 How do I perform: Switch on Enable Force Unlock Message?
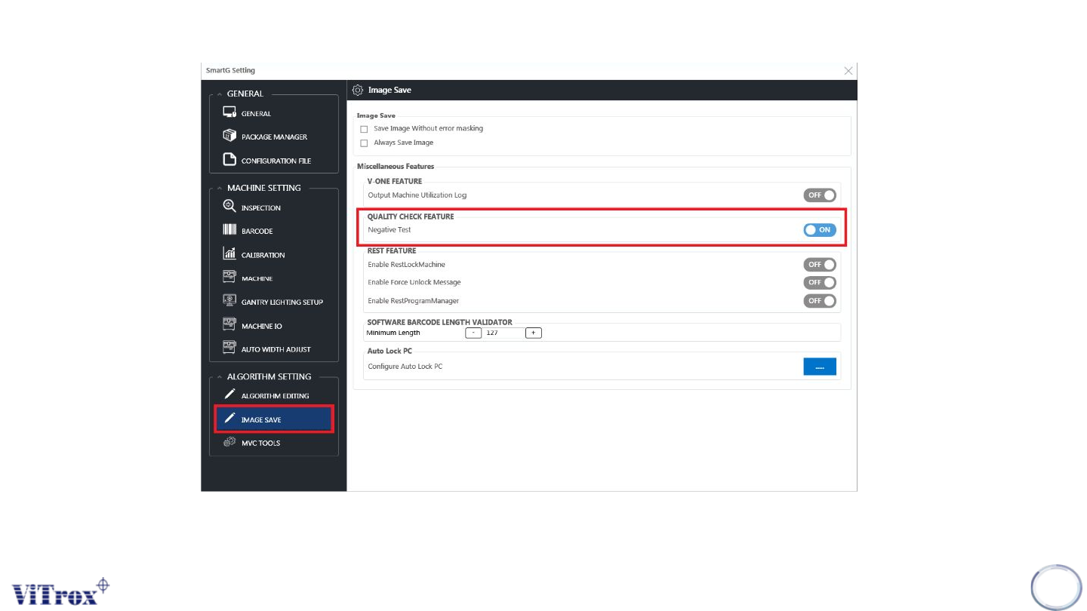tap(820, 283)
